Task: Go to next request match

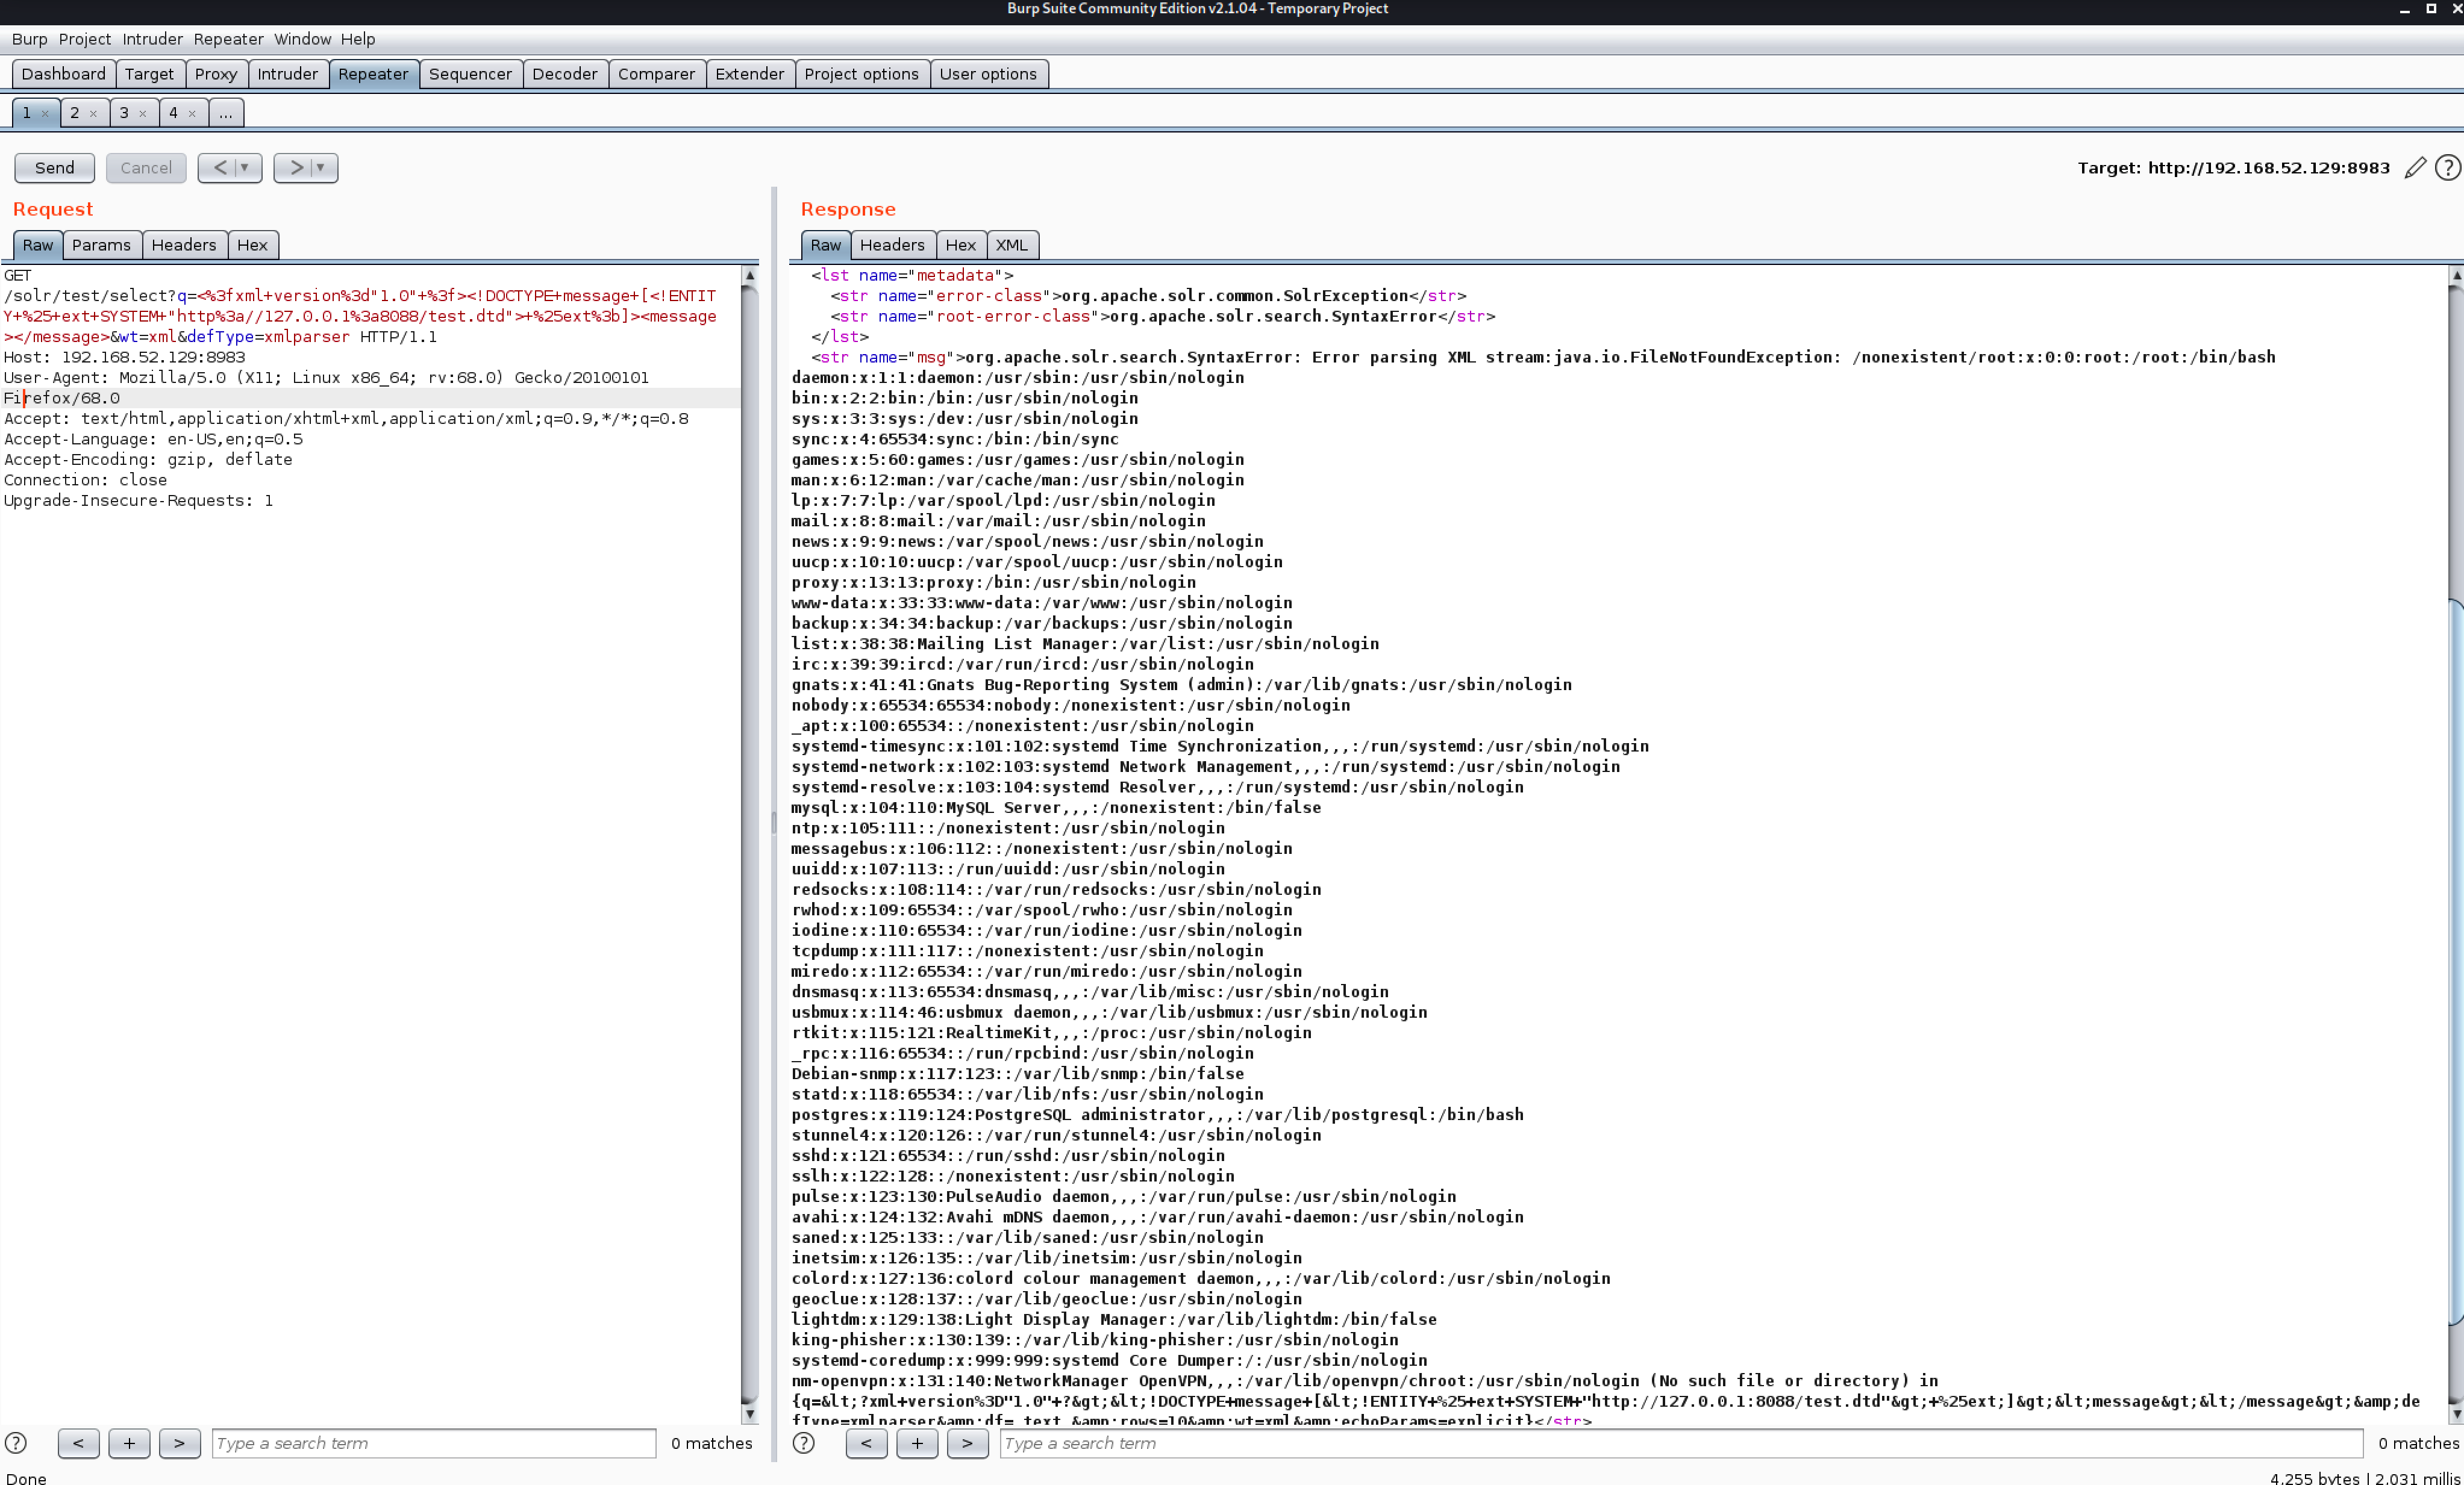Action: 180,1443
